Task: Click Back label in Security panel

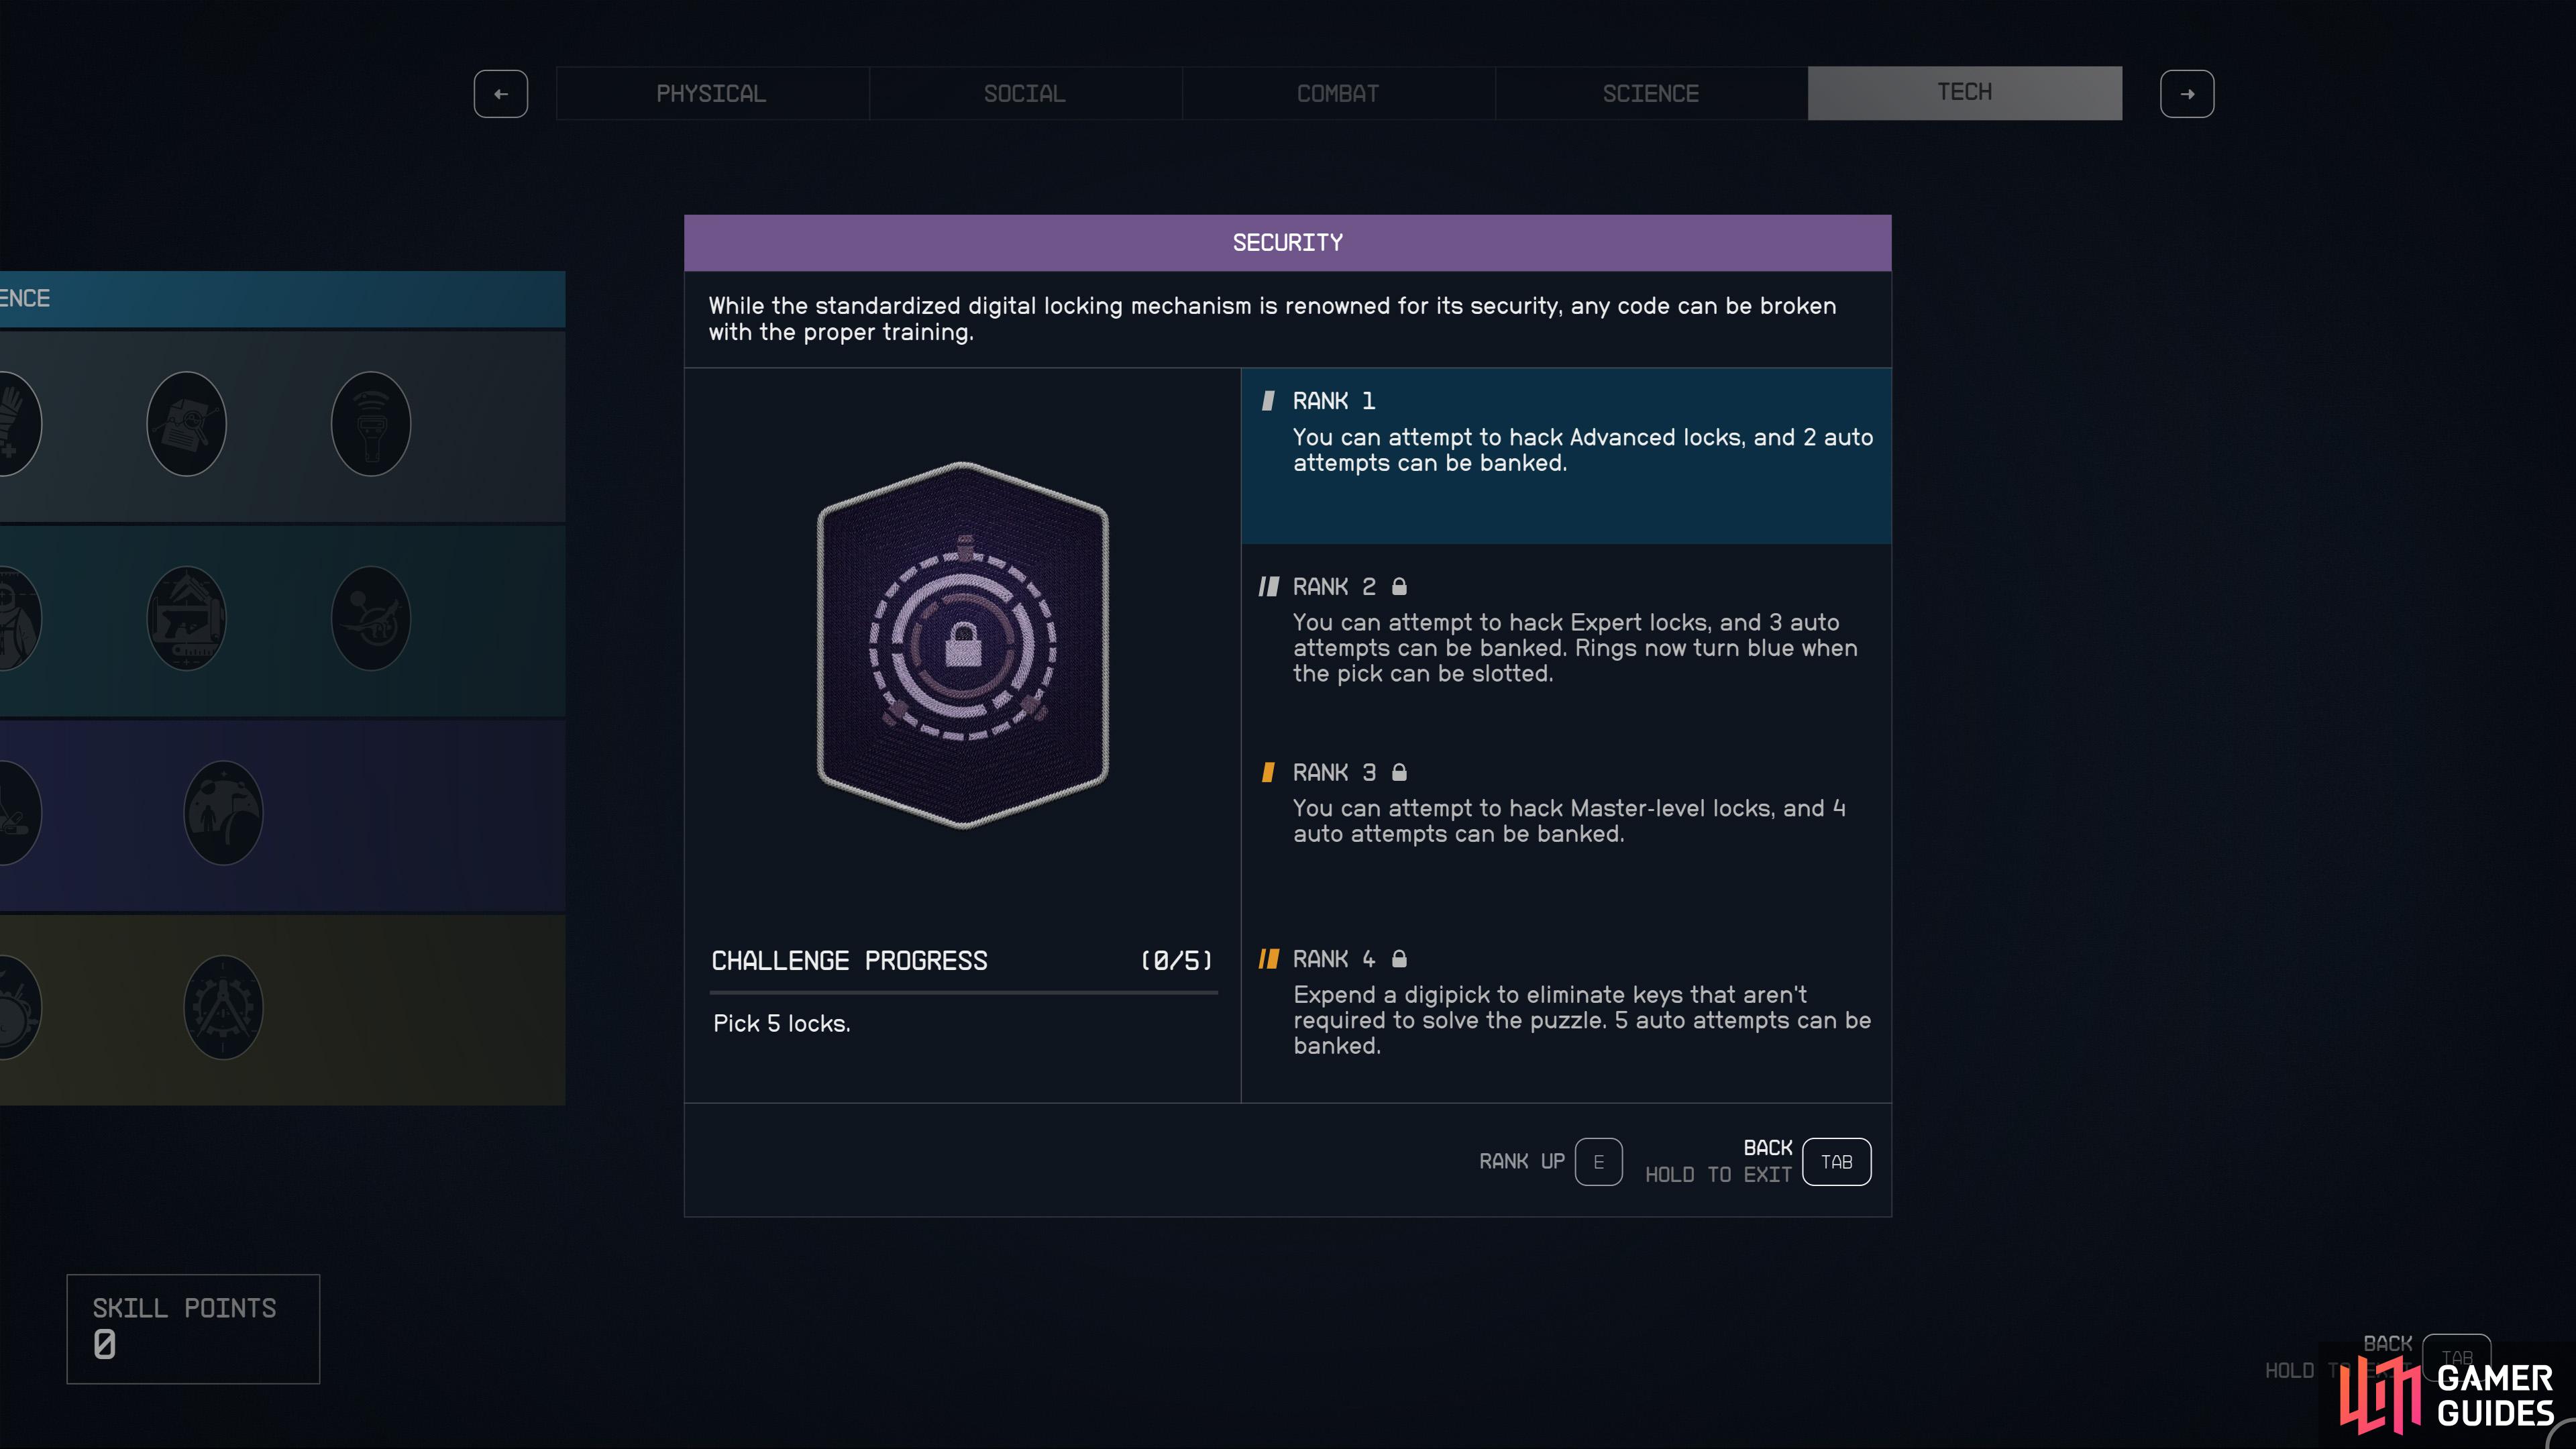Action: click(1768, 1148)
